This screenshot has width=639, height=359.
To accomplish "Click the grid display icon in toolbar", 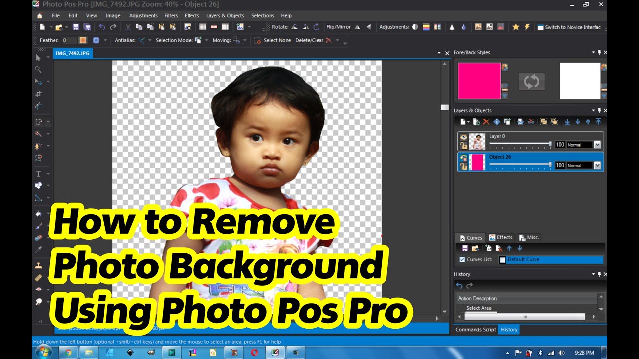I will coord(203,27).
